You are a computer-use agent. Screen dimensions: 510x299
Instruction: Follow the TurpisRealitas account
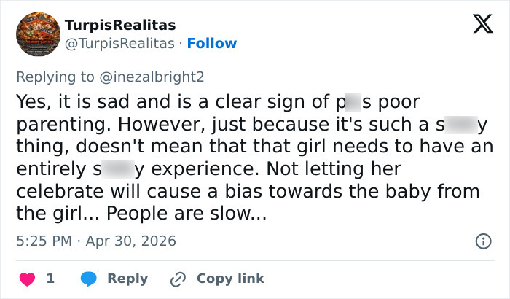(x=212, y=44)
